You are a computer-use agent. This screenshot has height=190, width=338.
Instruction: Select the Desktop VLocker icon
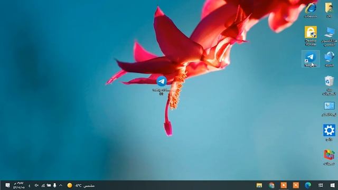click(311, 36)
